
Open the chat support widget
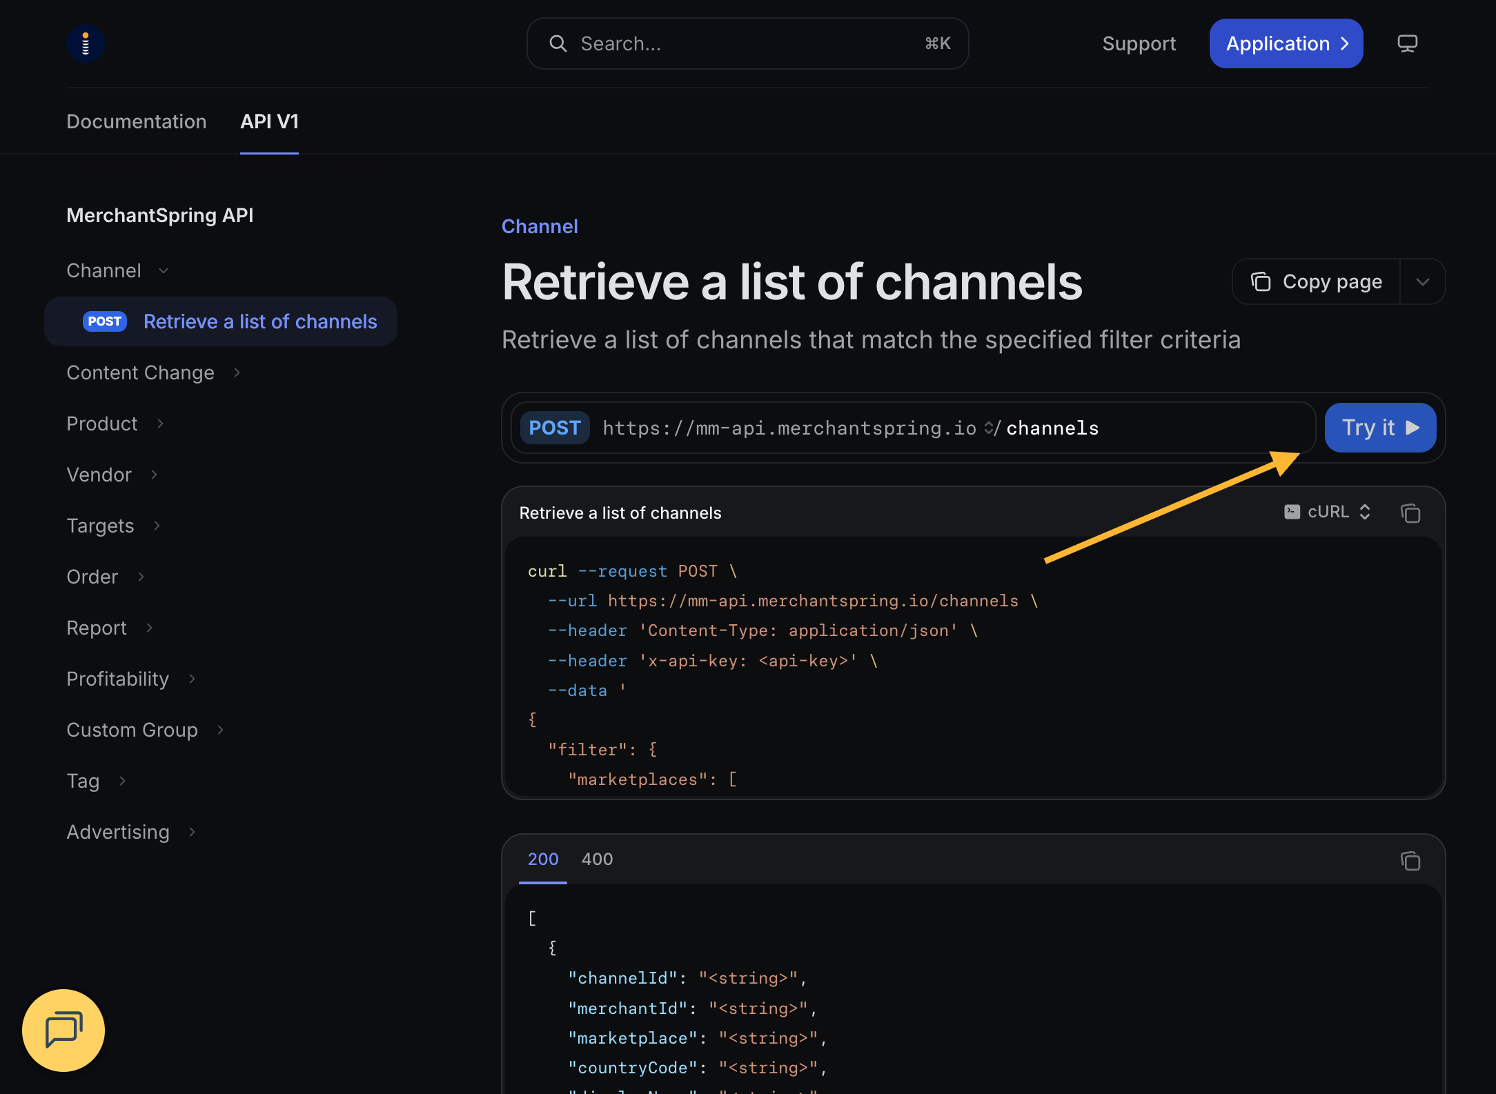pos(63,1030)
